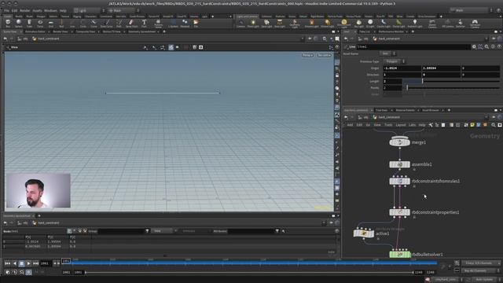Add a Spot Light from shelf
The image size is (503, 283).
(266, 23)
